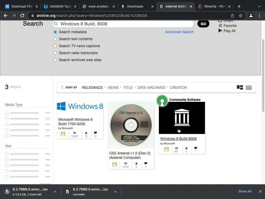Go back to the previous page
Viewport: 265px width, 199px height.
[6, 16]
